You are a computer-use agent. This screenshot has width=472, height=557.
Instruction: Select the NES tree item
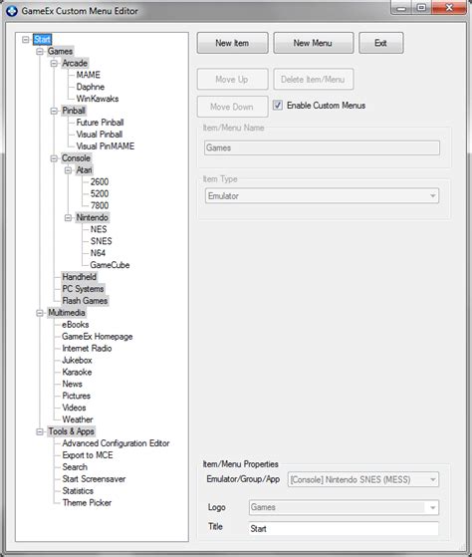coord(99,229)
